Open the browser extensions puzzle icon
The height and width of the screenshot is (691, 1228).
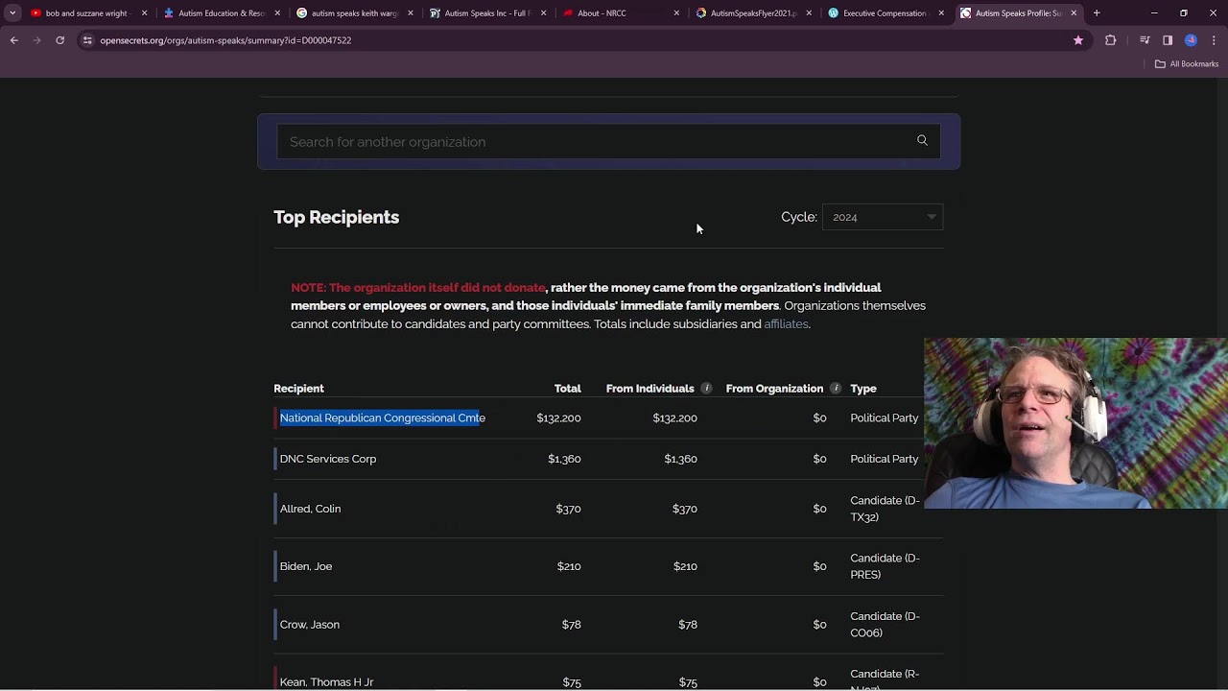click(x=1111, y=40)
